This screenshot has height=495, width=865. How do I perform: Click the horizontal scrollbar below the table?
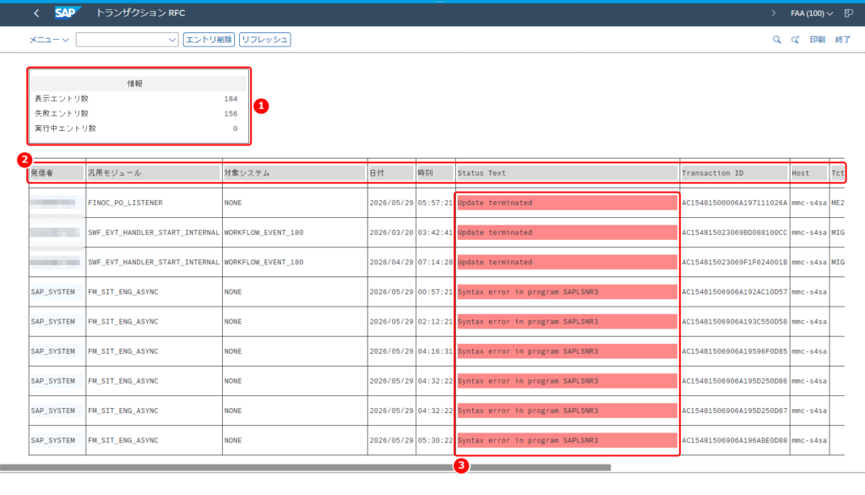click(x=305, y=468)
